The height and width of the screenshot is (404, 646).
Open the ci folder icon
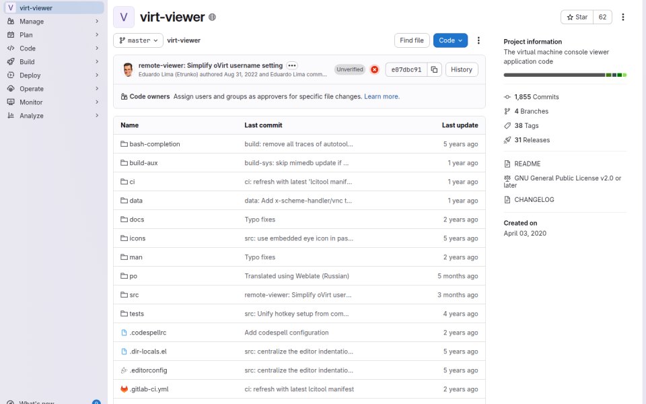[x=124, y=182]
